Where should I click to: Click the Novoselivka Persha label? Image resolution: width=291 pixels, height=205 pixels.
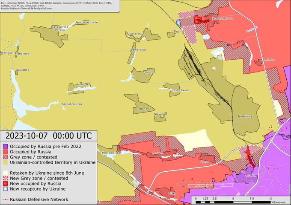tap(60, 28)
